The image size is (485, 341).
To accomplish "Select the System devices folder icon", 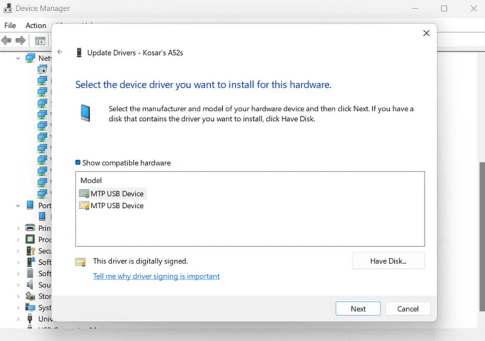I will 30,307.
